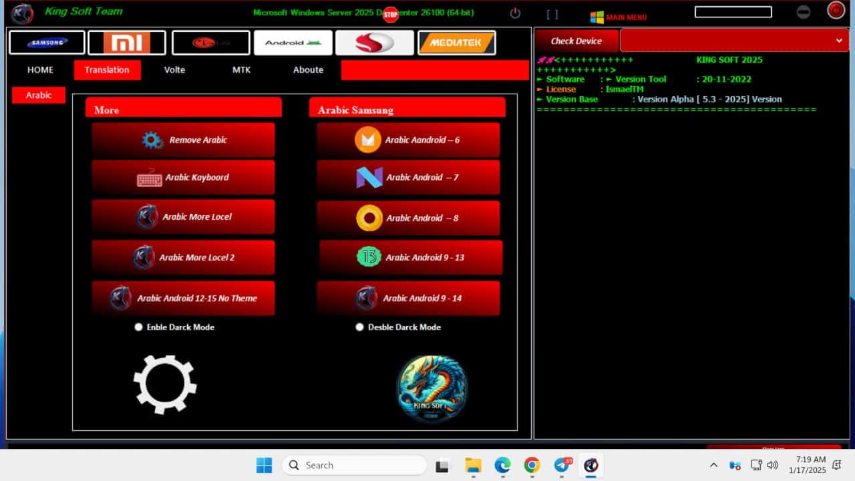Screen dimensions: 855x481
Task: Select the LG brand logo
Action: point(211,43)
